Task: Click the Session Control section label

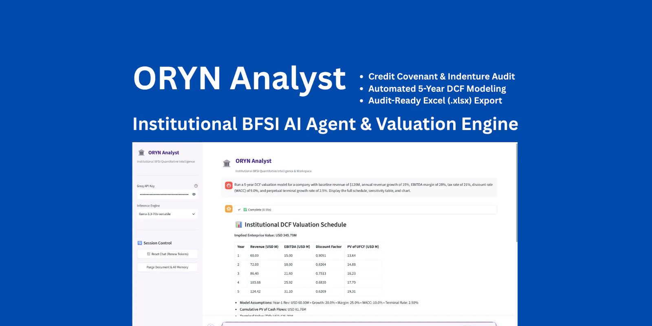Action: pos(157,243)
